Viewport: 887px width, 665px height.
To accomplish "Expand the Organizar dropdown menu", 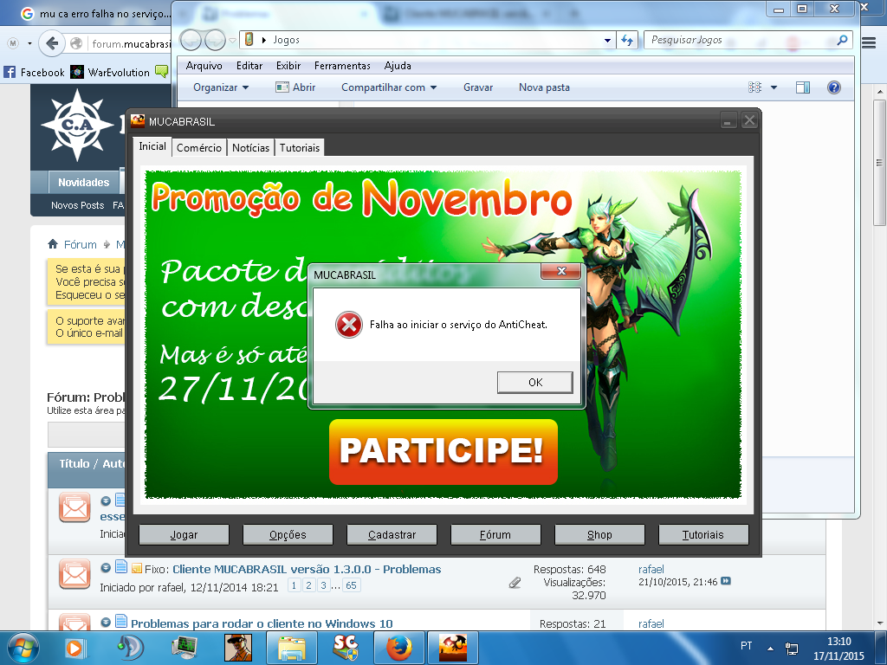I will 221,87.
